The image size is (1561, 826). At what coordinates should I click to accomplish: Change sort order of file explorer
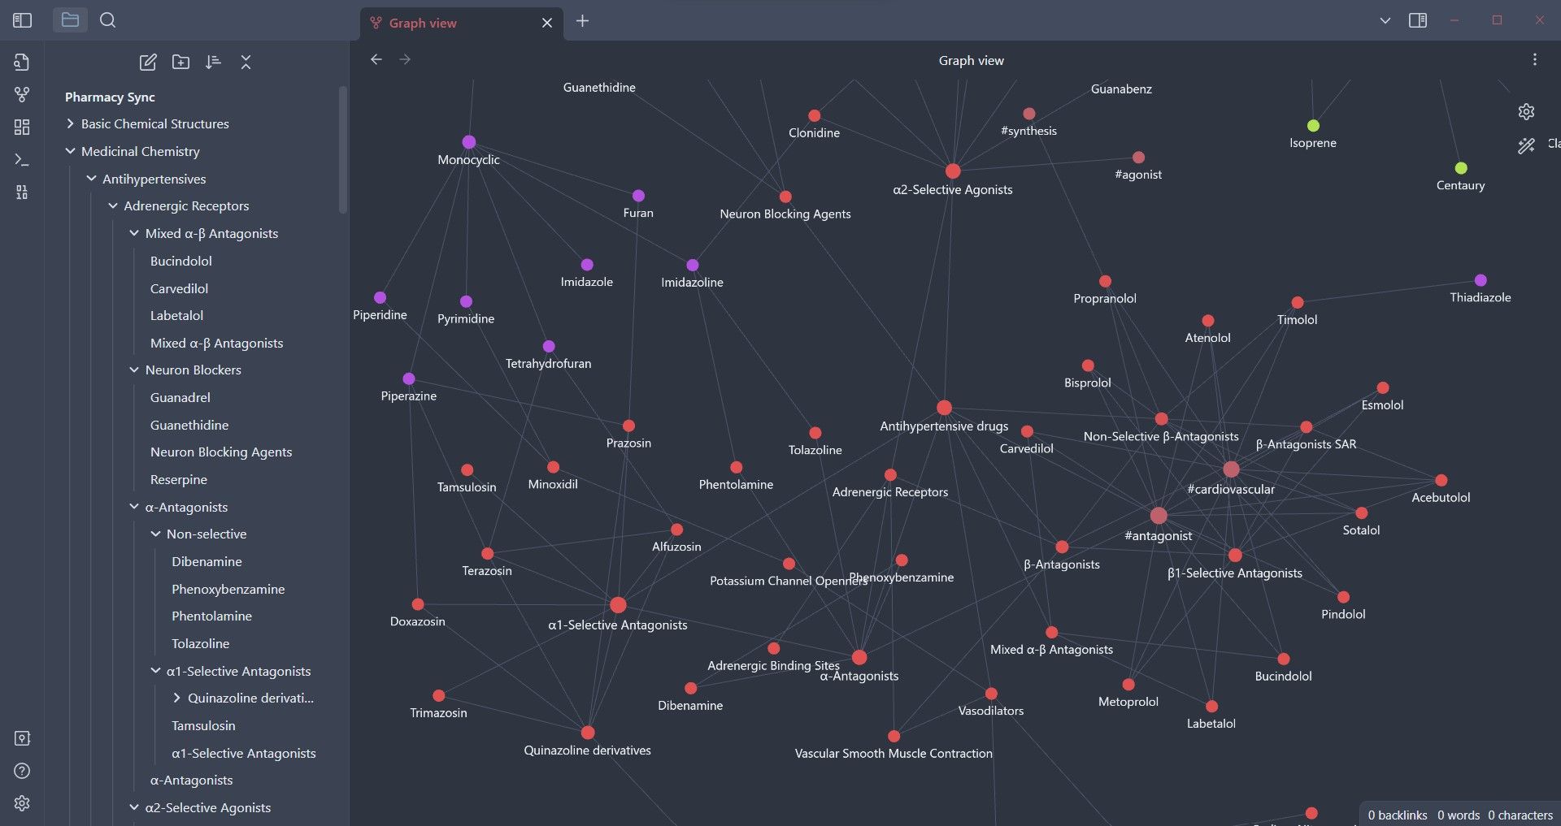pyautogui.click(x=213, y=62)
